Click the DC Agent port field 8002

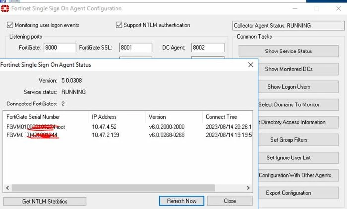pos(208,48)
